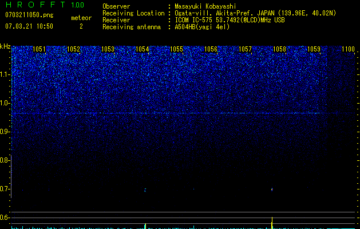This screenshot has width=360, height=229.
Task: Click the 1055 time axis marker
Action: pos(176,49)
